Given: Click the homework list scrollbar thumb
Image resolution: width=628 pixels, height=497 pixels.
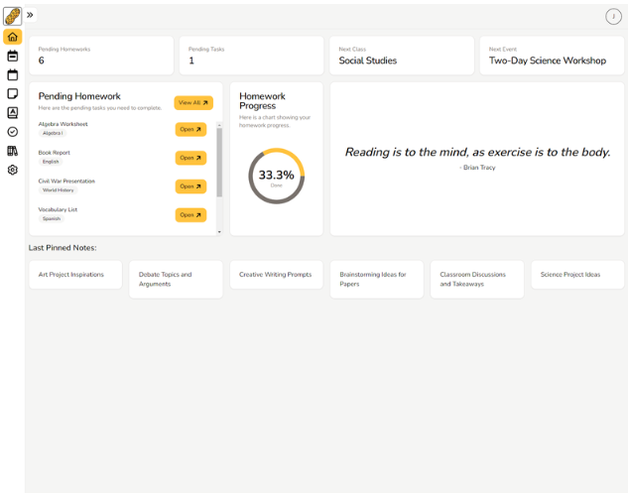Looking at the screenshot, I should click(219, 163).
